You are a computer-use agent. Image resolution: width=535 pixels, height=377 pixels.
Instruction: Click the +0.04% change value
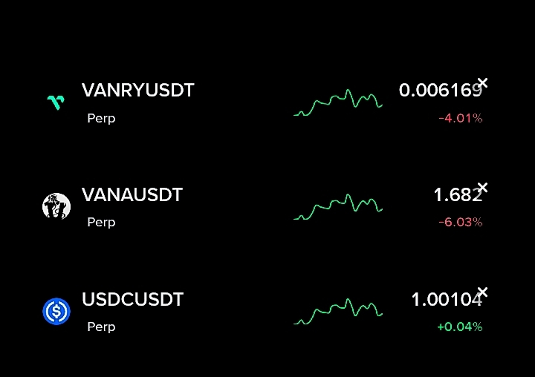tap(460, 327)
